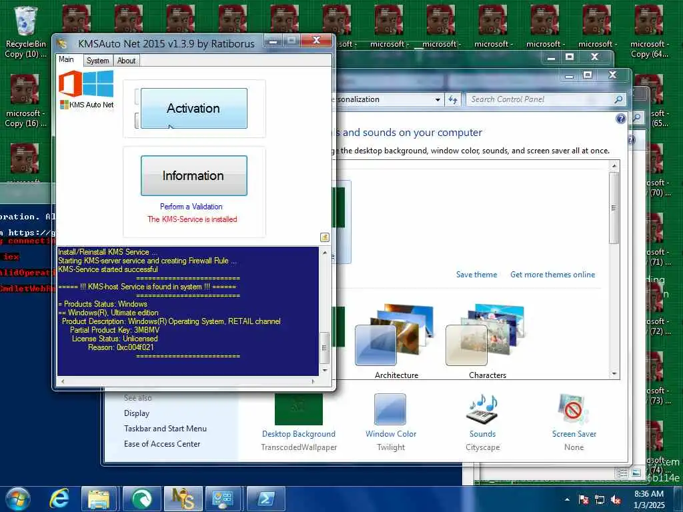Viewport: 683px width, 512px height.
Task: Click 'The KMS-Service is installed' status text
Action: pos(192,219)
